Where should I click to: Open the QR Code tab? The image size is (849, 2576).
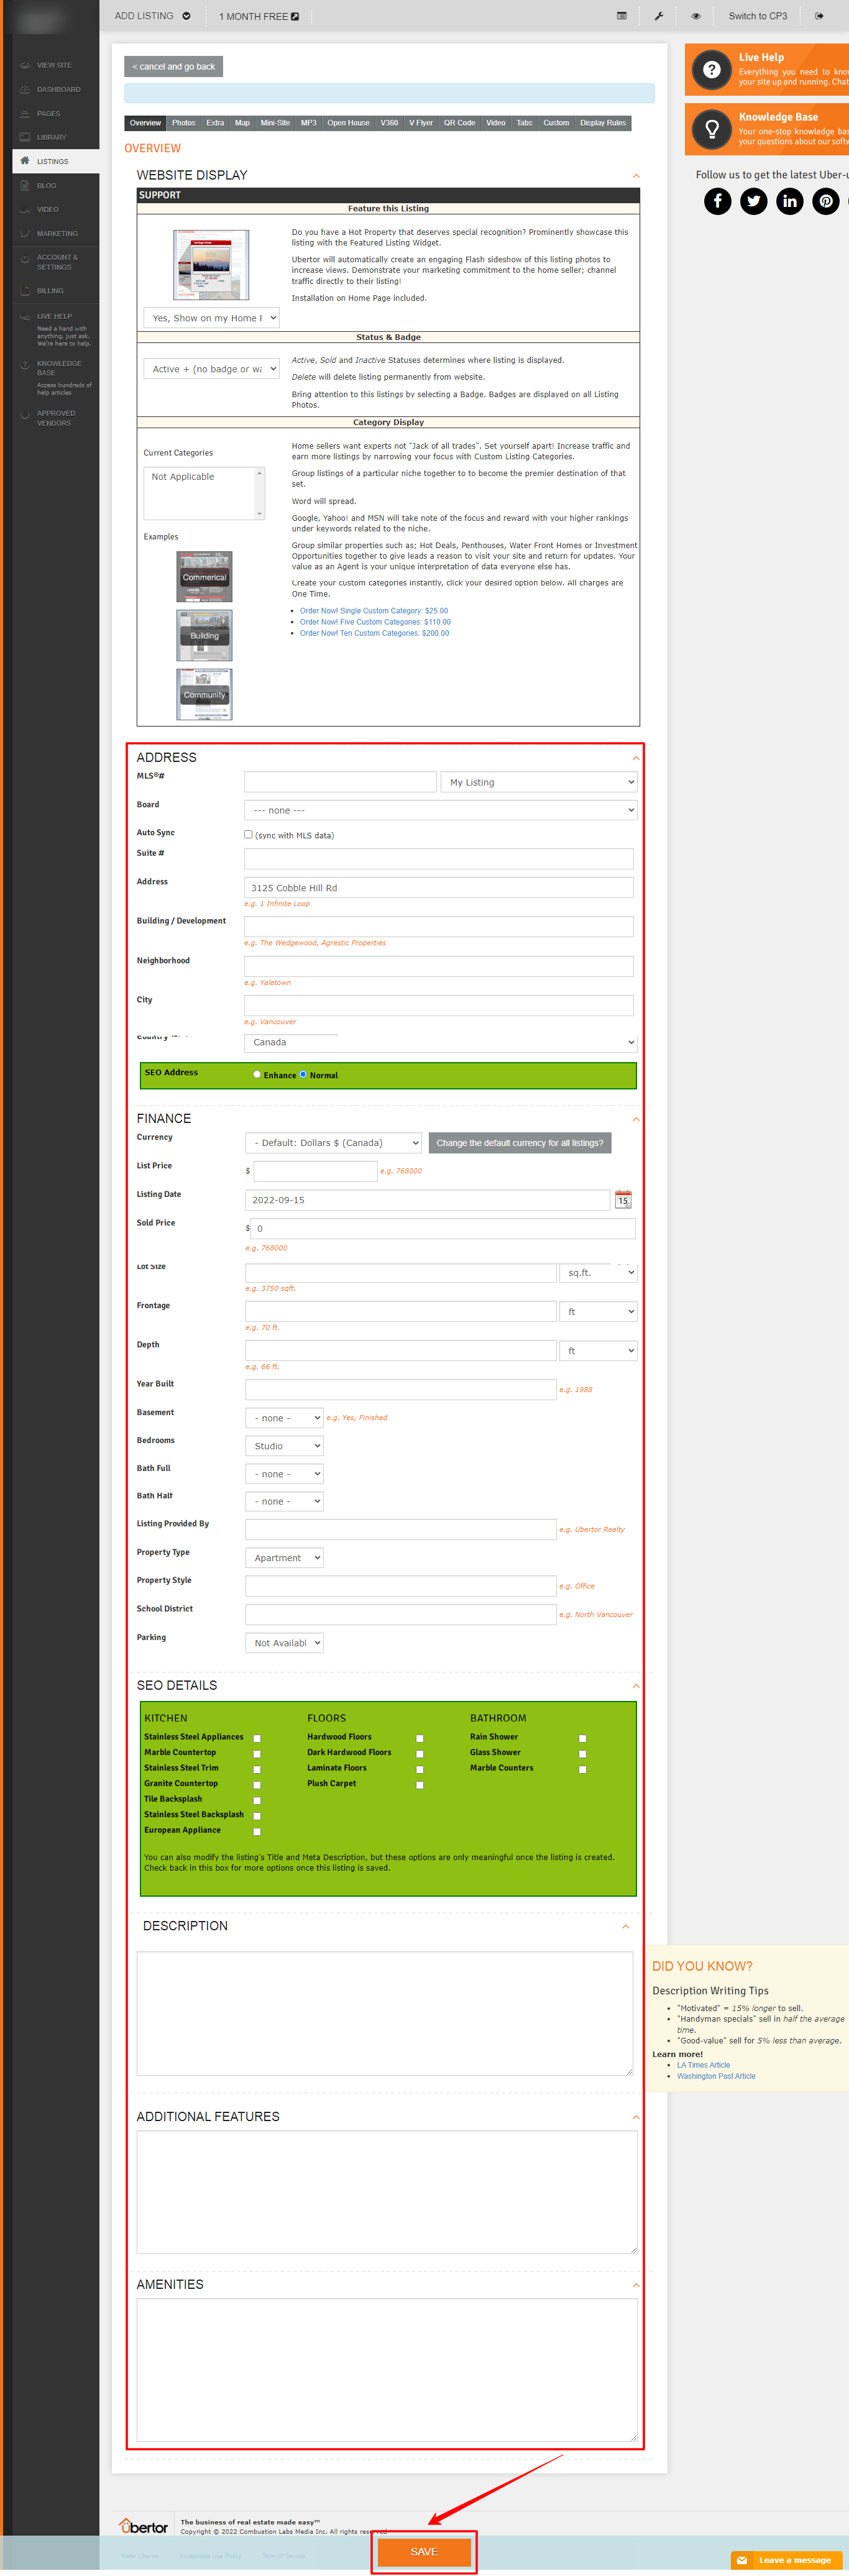point(459,123)
